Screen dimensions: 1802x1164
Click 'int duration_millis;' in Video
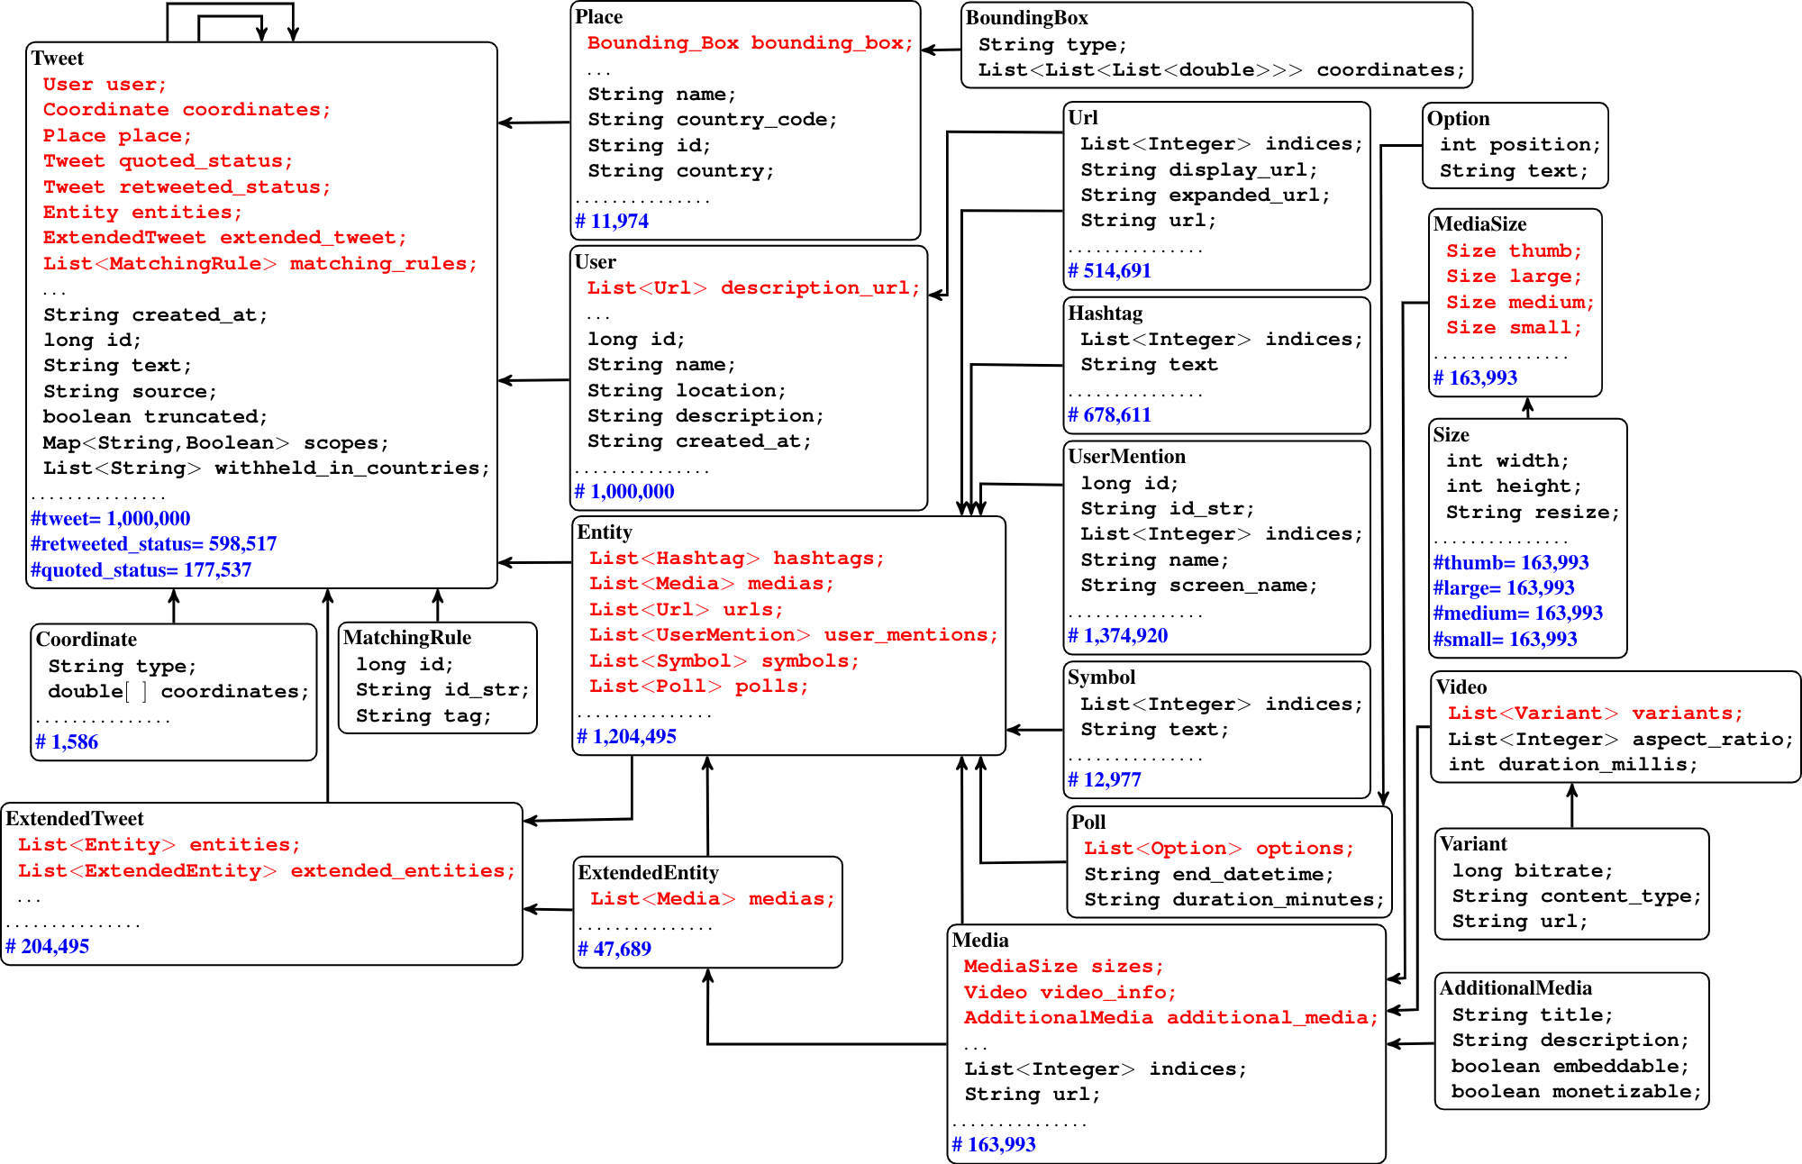[1572, 765]
